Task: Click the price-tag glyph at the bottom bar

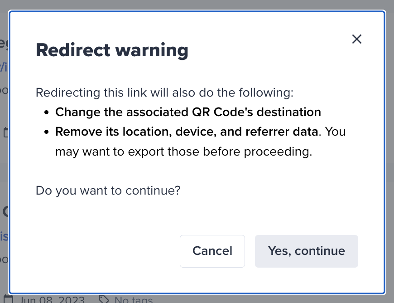Action: pyautogui.click(x=104, y=299)
